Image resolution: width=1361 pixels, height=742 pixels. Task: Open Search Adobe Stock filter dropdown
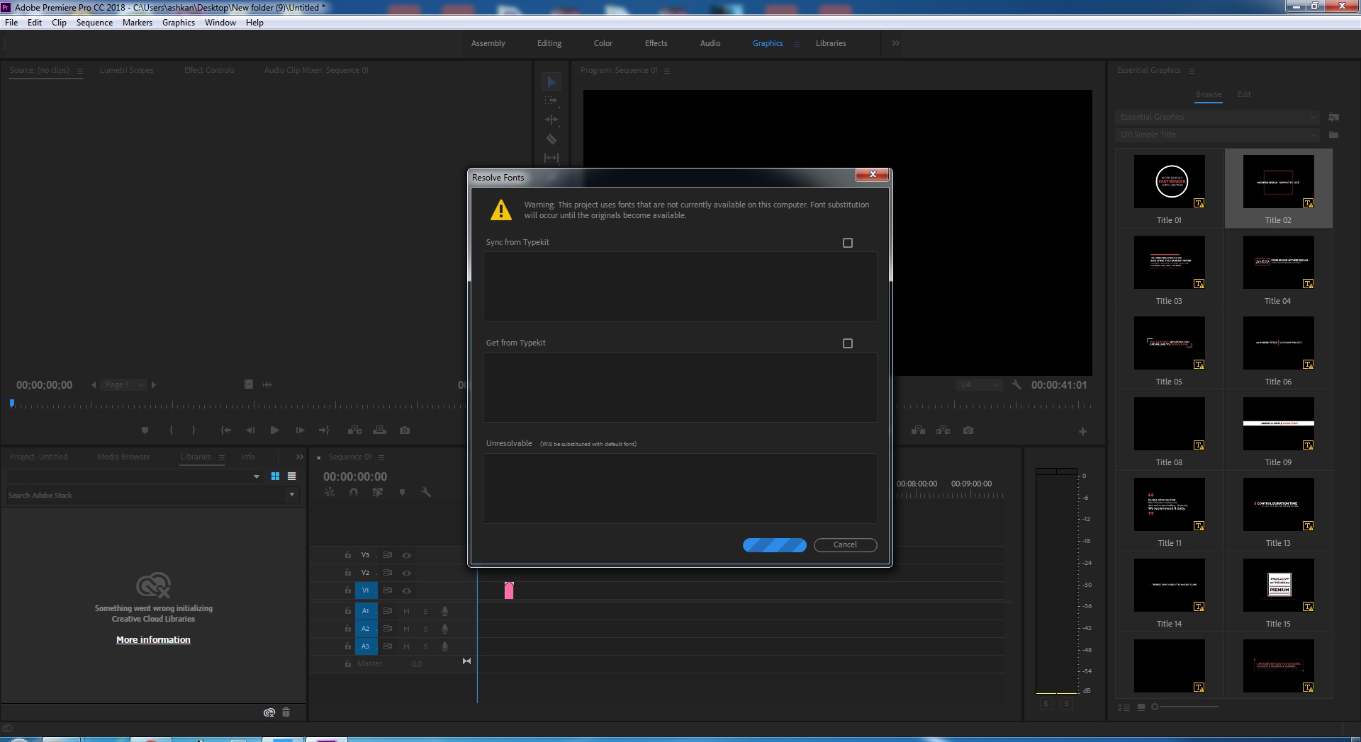[292, 495]
